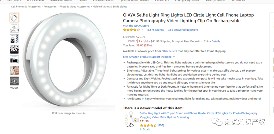The height and width of the screenshot is (134, 274).
Task: Click the 803-review star rating of newer model
Action: [x=148, y=125]
